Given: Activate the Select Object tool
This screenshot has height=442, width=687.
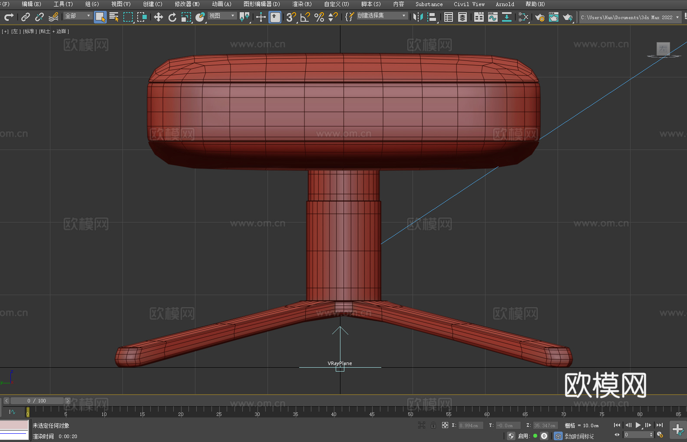Looking at the screenshot, I should [x=100, y=17].
